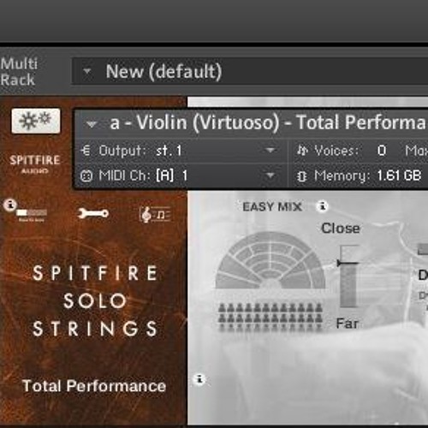Open the wrench settings view
Screen dimensions: 428x428
(93, 213)
